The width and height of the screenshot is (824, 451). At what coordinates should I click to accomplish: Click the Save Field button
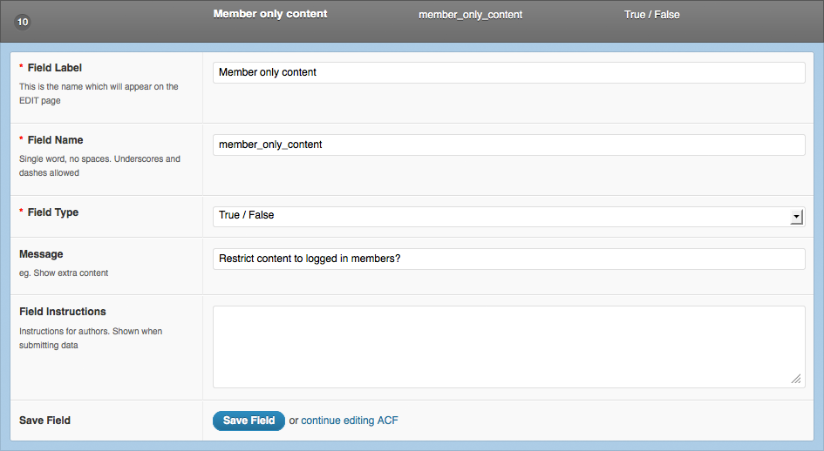249,421
